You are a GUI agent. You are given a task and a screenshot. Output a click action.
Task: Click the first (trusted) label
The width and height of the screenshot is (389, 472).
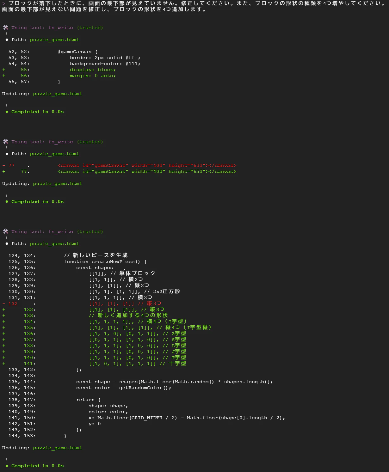[x=90, y=28]
